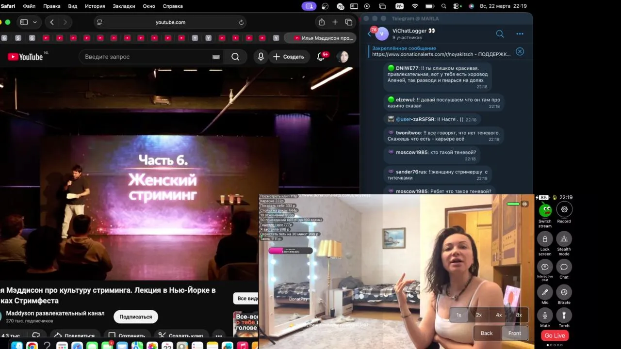Click the Сохранить button

pos(127,335)
